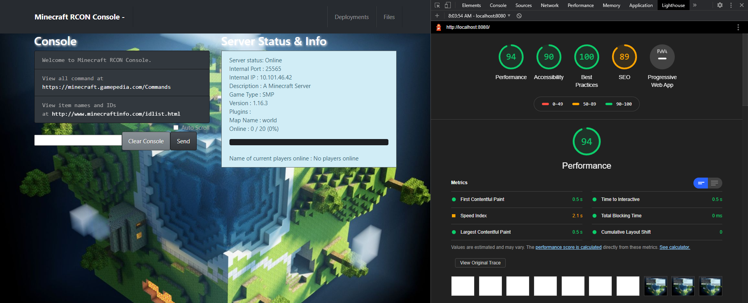Show more DevTools tabs via the chevron
The image size is (748, 303).
(695, 5)
